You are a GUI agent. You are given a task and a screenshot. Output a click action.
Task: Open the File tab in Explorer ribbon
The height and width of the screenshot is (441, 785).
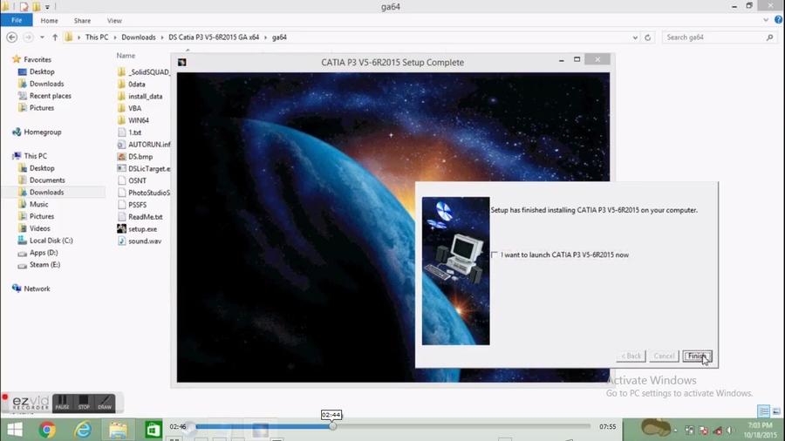coord(17,21)
